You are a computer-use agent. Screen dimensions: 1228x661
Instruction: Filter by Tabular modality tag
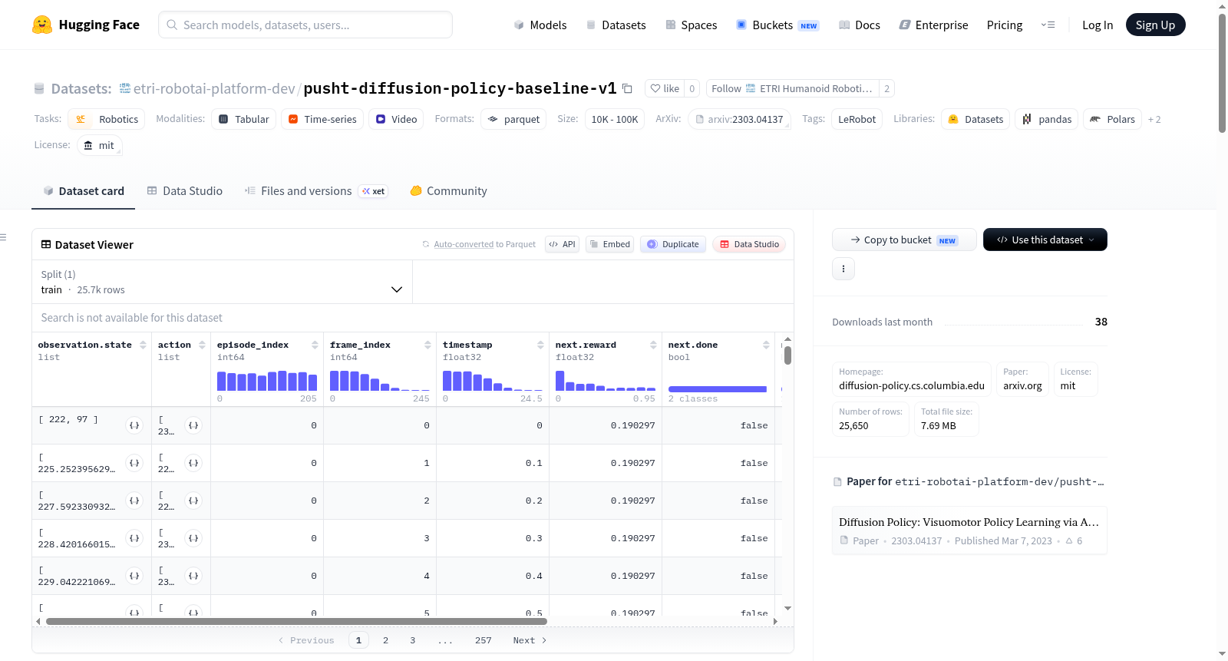click(244, 119)
